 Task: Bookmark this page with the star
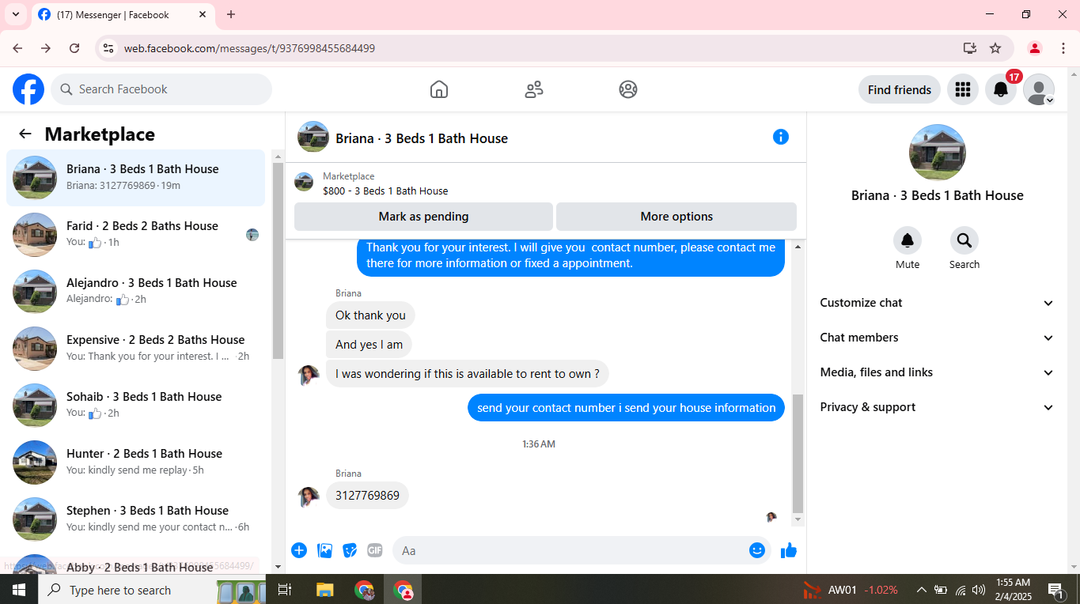995,48
